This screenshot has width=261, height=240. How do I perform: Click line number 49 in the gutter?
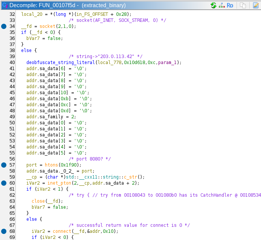click(x=12, y=117)
